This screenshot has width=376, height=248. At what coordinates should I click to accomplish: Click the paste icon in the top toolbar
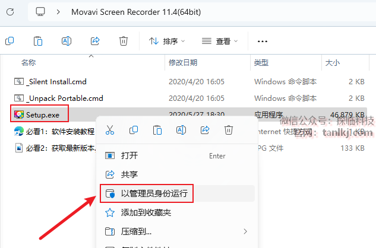38,41
